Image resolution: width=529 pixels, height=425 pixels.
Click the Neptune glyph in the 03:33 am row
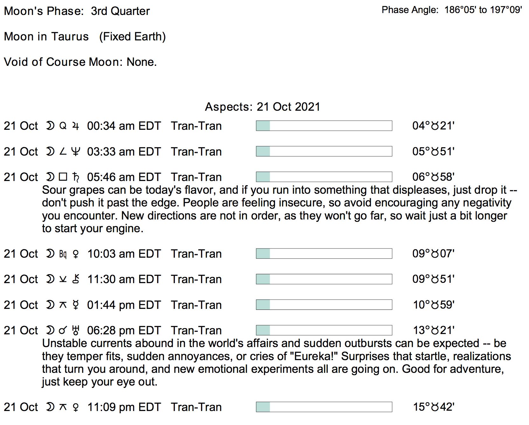pos(75,151)
